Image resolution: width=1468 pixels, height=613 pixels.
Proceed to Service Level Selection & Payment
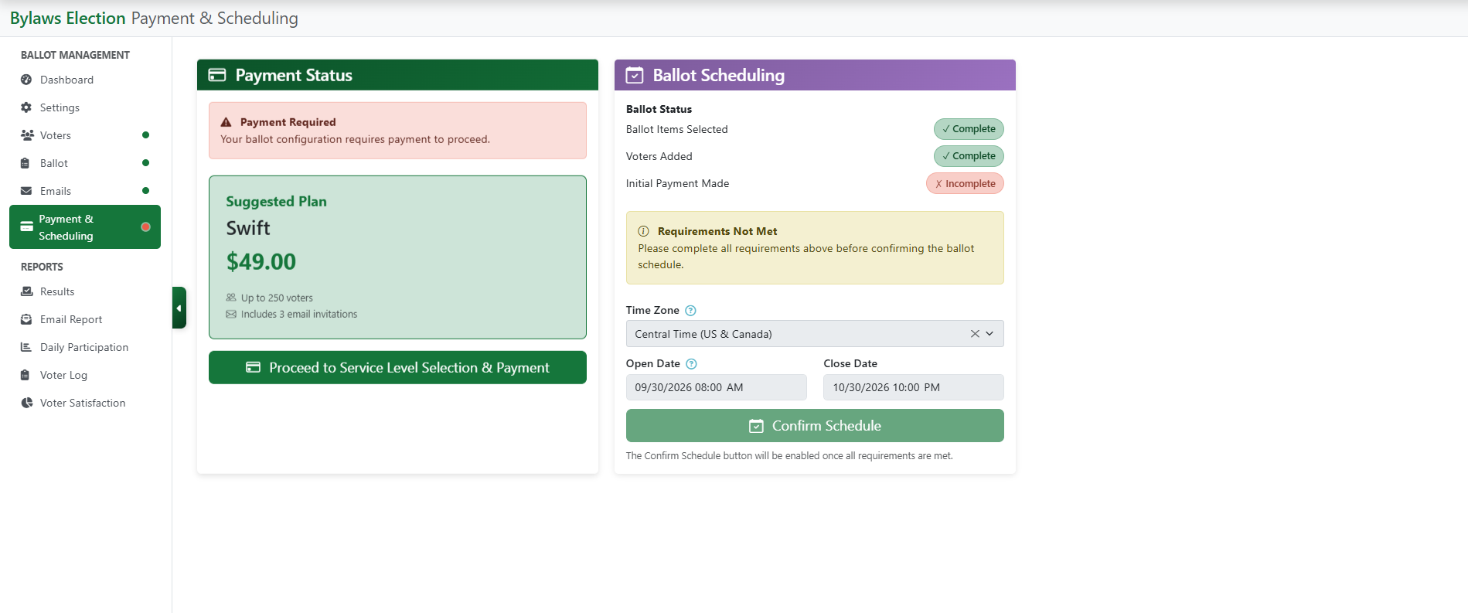point(397,367)
